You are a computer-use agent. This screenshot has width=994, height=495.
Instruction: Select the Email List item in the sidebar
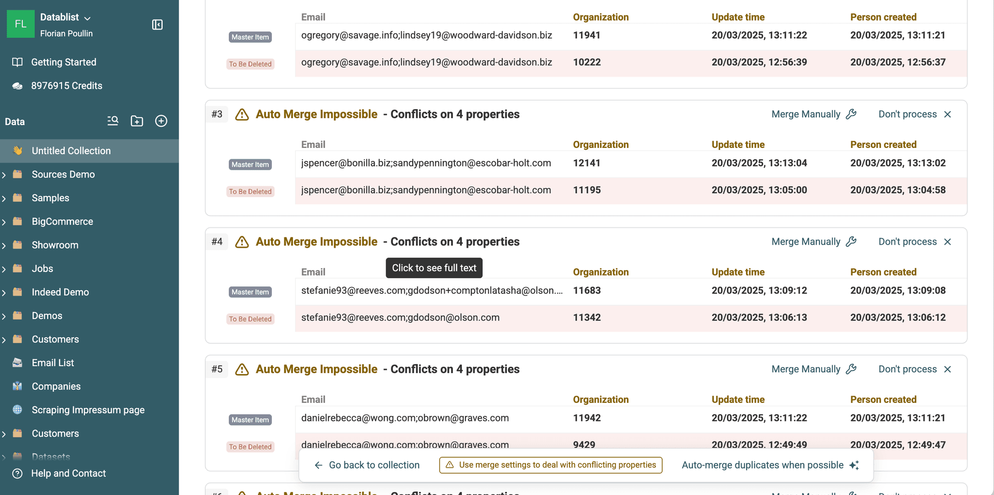point(52,363)
